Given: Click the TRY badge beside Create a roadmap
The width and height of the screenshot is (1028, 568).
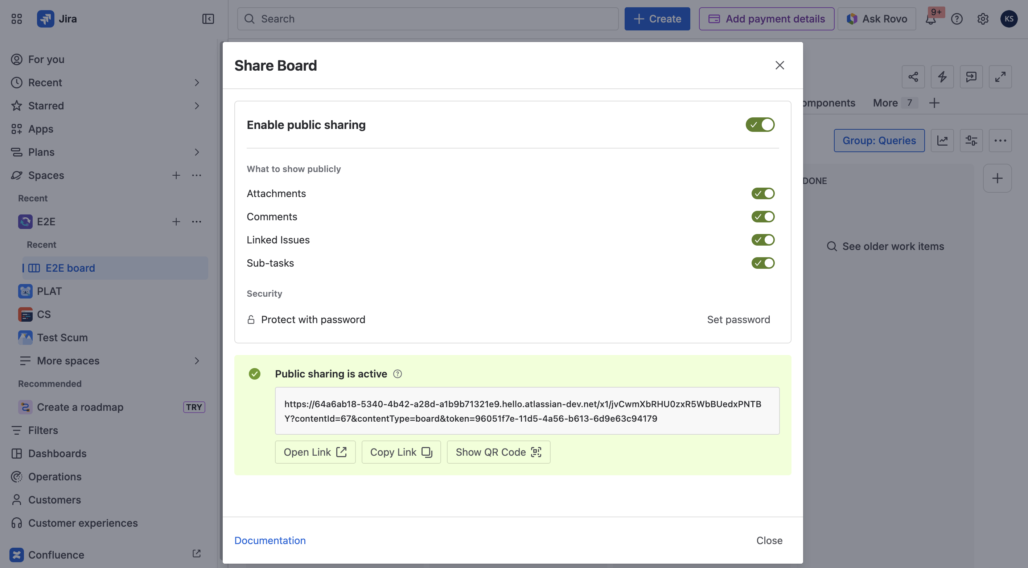Looking at the screenshot, I should pyautogui.click(x=194, y=408).
